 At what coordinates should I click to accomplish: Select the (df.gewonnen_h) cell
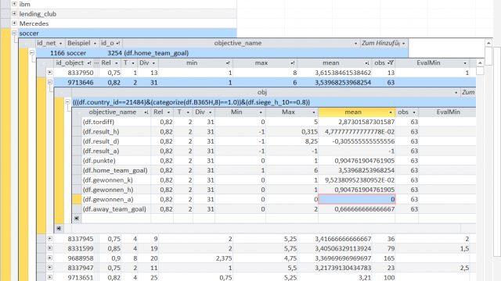click(116, 190)
